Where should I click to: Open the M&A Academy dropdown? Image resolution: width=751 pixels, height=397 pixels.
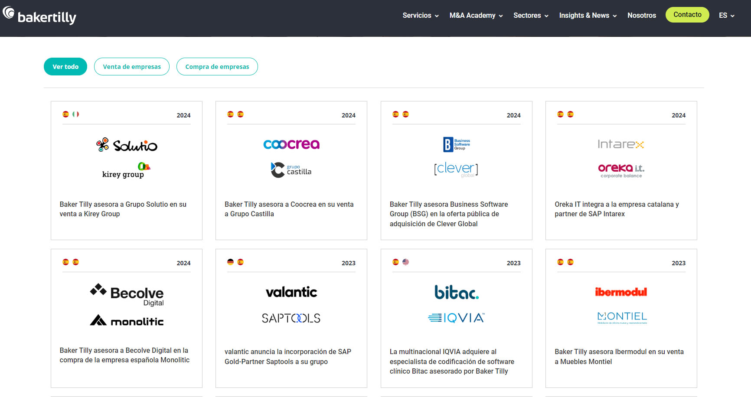pos(476,16)
